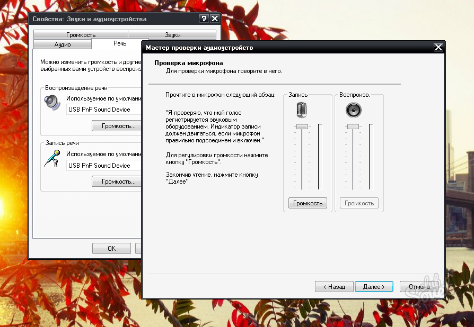Click the speaker icon in Воспроизведение речи

point(52,102)
